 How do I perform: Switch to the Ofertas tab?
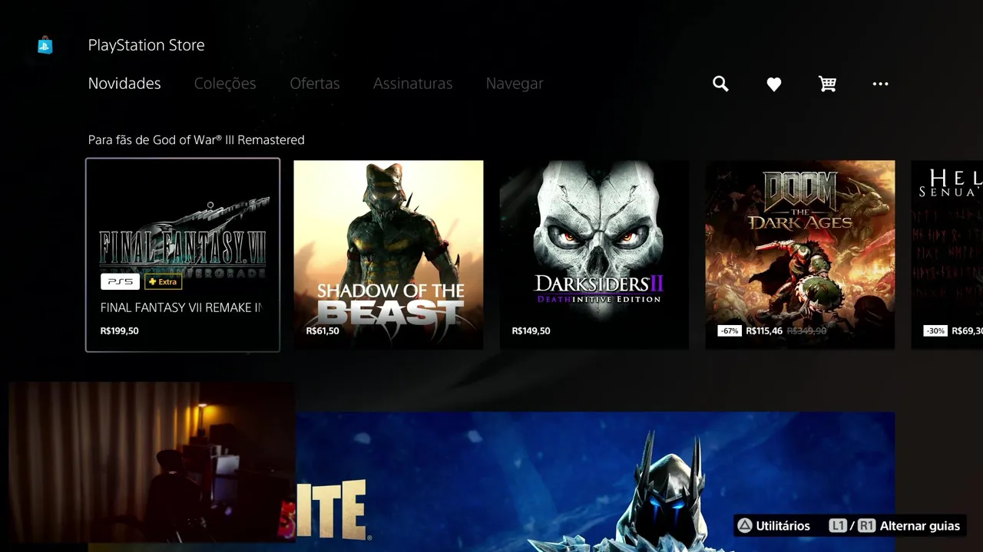(315, 84)
